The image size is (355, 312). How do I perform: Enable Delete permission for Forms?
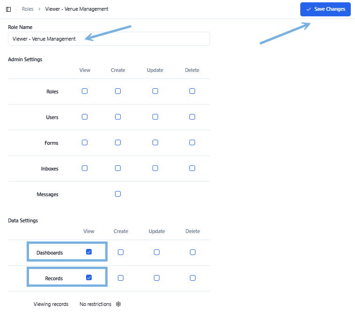tap(192, 142)
